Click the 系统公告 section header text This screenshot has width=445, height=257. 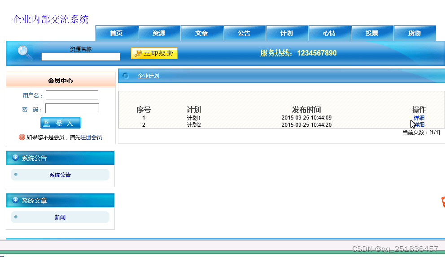click(x=35, y=158)
